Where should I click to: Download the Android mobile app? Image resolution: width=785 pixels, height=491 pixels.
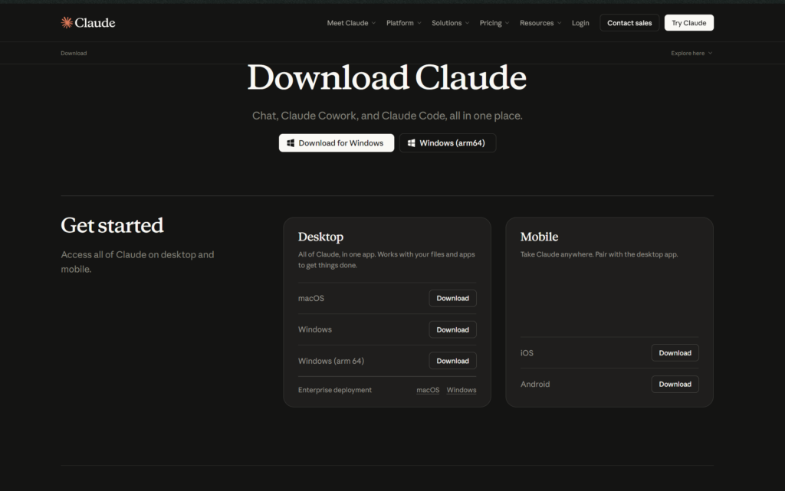(x=675, y=385)
